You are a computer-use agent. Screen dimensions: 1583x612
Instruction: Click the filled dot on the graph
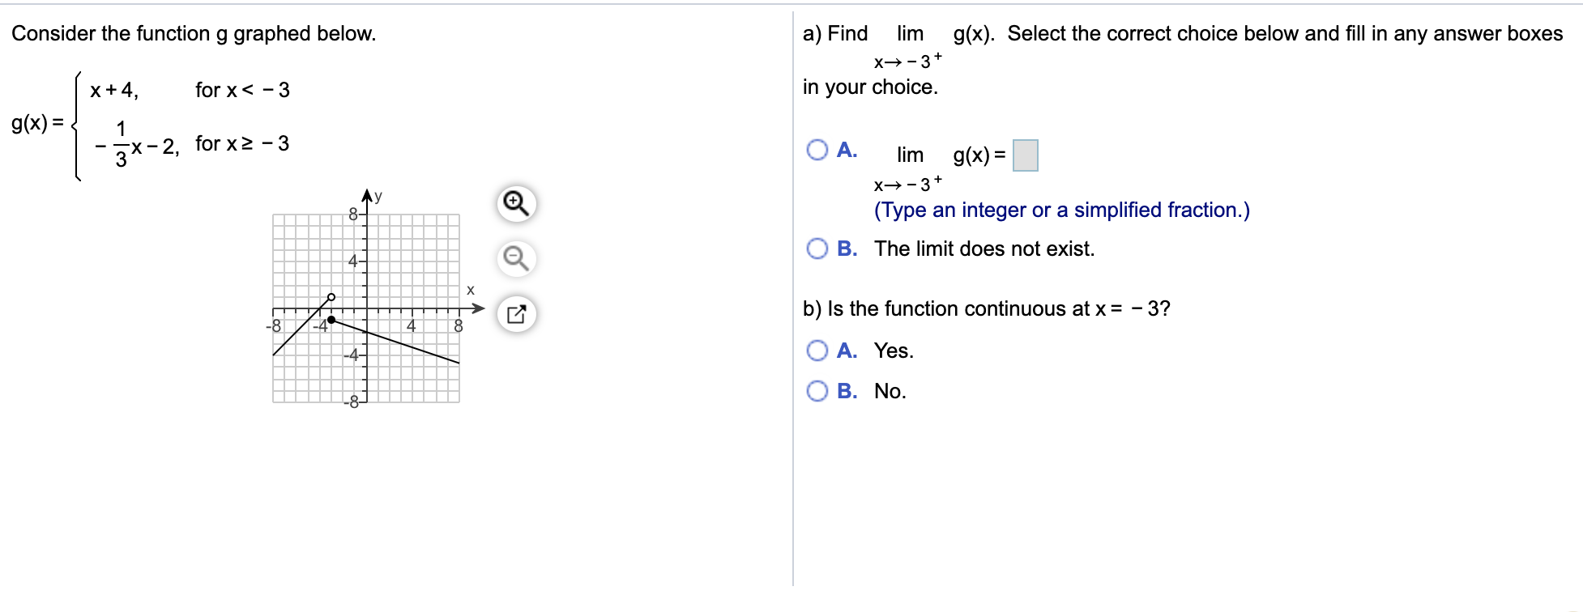coord(331,320)
